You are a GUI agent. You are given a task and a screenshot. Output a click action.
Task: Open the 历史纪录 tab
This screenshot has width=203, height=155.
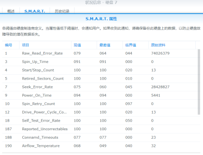[x=62, y=11]
